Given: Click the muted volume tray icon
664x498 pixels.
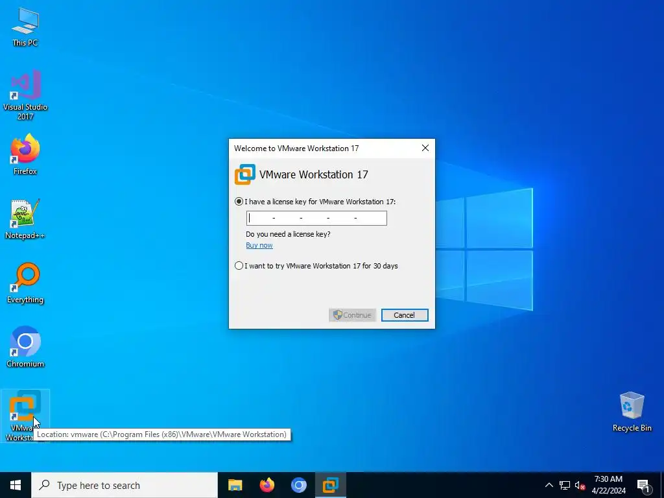Looking at the screenshot, I should (x=580, y=485).
